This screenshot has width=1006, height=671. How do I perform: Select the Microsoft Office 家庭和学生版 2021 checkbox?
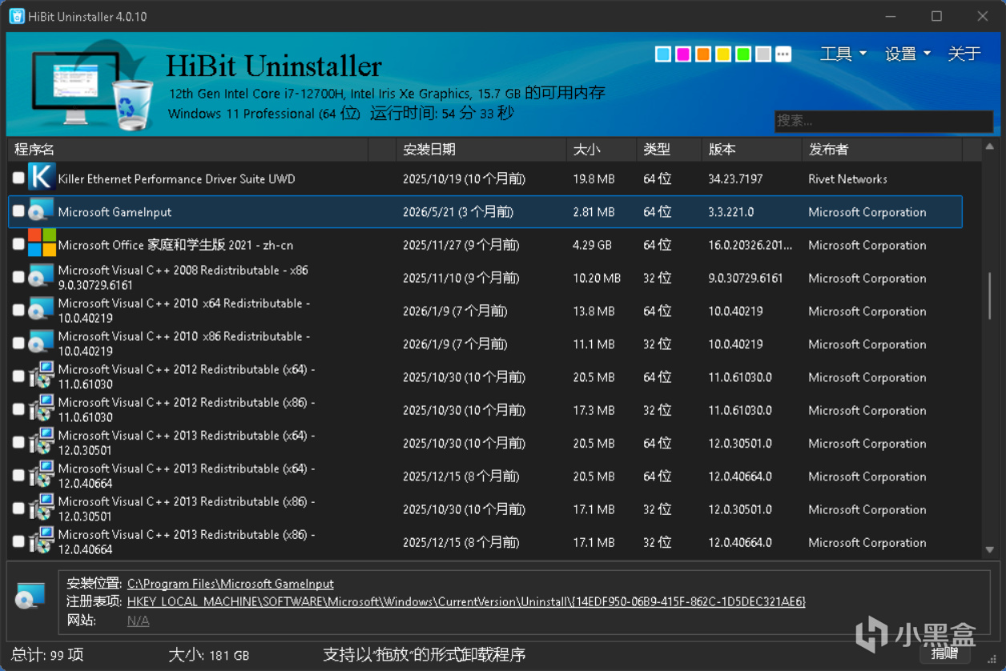(x=18, y=244)
